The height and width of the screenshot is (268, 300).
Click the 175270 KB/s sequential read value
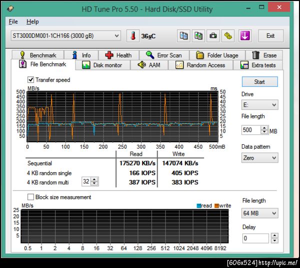tap(137, 163)
